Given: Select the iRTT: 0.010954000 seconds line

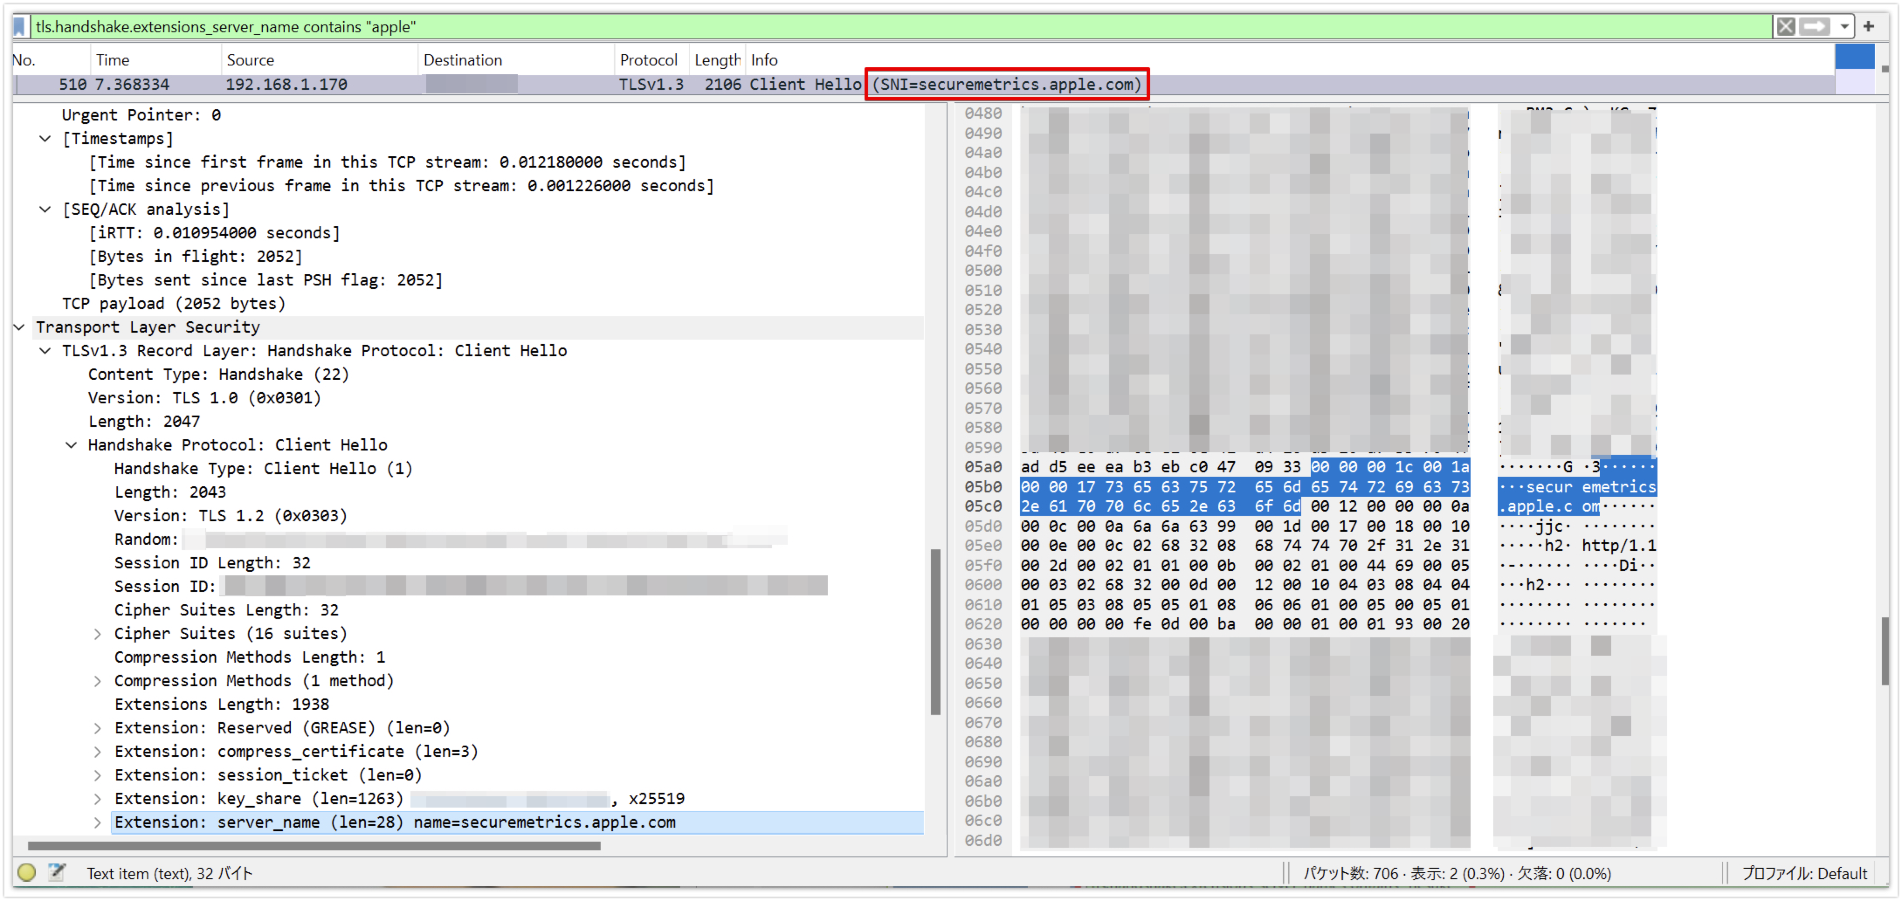Looking at the screenshot, I should click(214, 232).
